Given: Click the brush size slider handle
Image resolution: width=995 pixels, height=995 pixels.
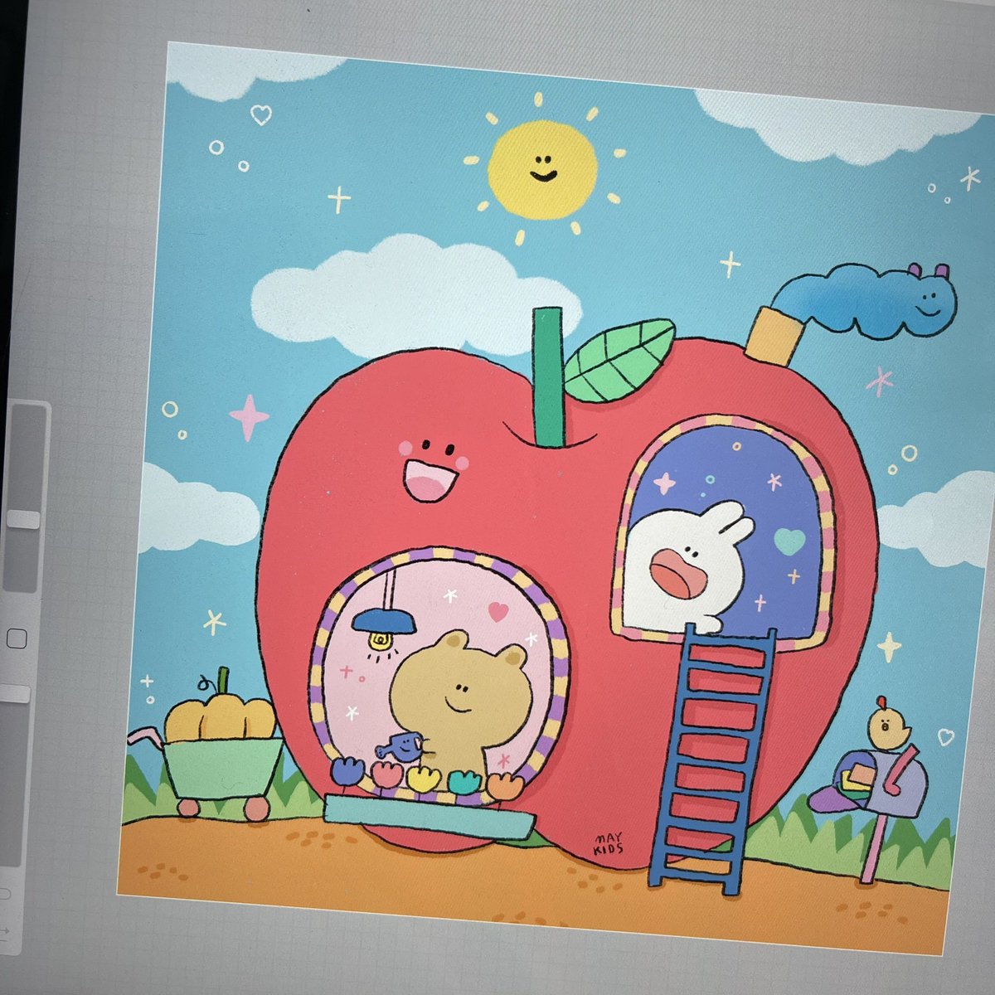Looking at the screenshot, I should click(22, 520).
